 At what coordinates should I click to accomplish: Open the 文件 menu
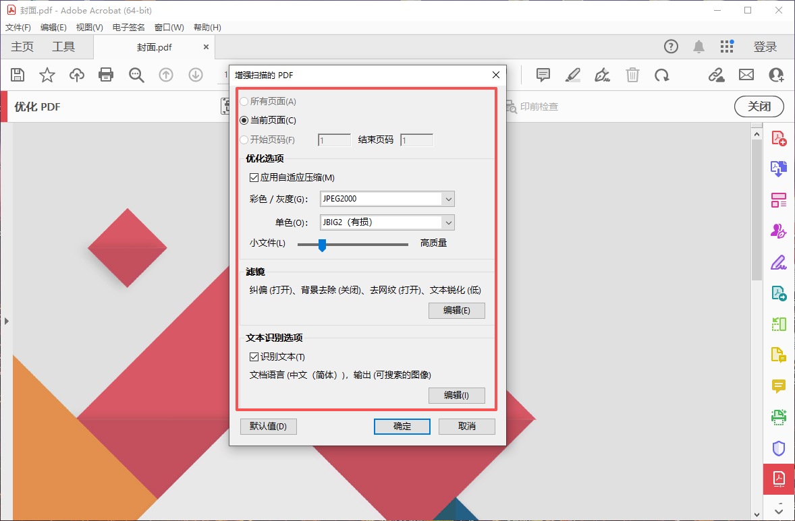tap(18, 28)
